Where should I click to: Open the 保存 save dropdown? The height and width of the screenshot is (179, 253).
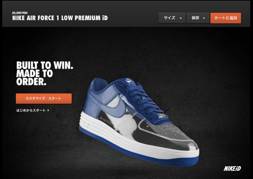(x=198, y=18)
